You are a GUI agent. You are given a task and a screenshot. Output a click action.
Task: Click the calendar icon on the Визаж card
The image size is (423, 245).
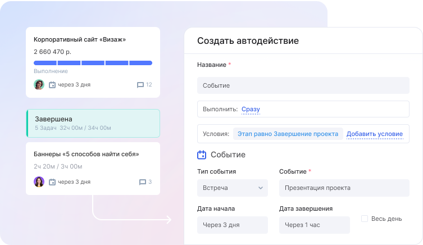tap(52, 85)
